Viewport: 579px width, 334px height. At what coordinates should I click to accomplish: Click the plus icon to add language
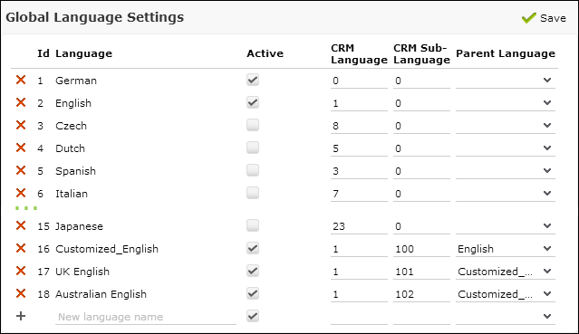(21, 316)
